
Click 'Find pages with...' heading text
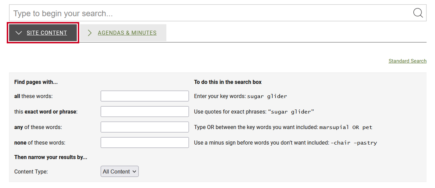[36, 82]
